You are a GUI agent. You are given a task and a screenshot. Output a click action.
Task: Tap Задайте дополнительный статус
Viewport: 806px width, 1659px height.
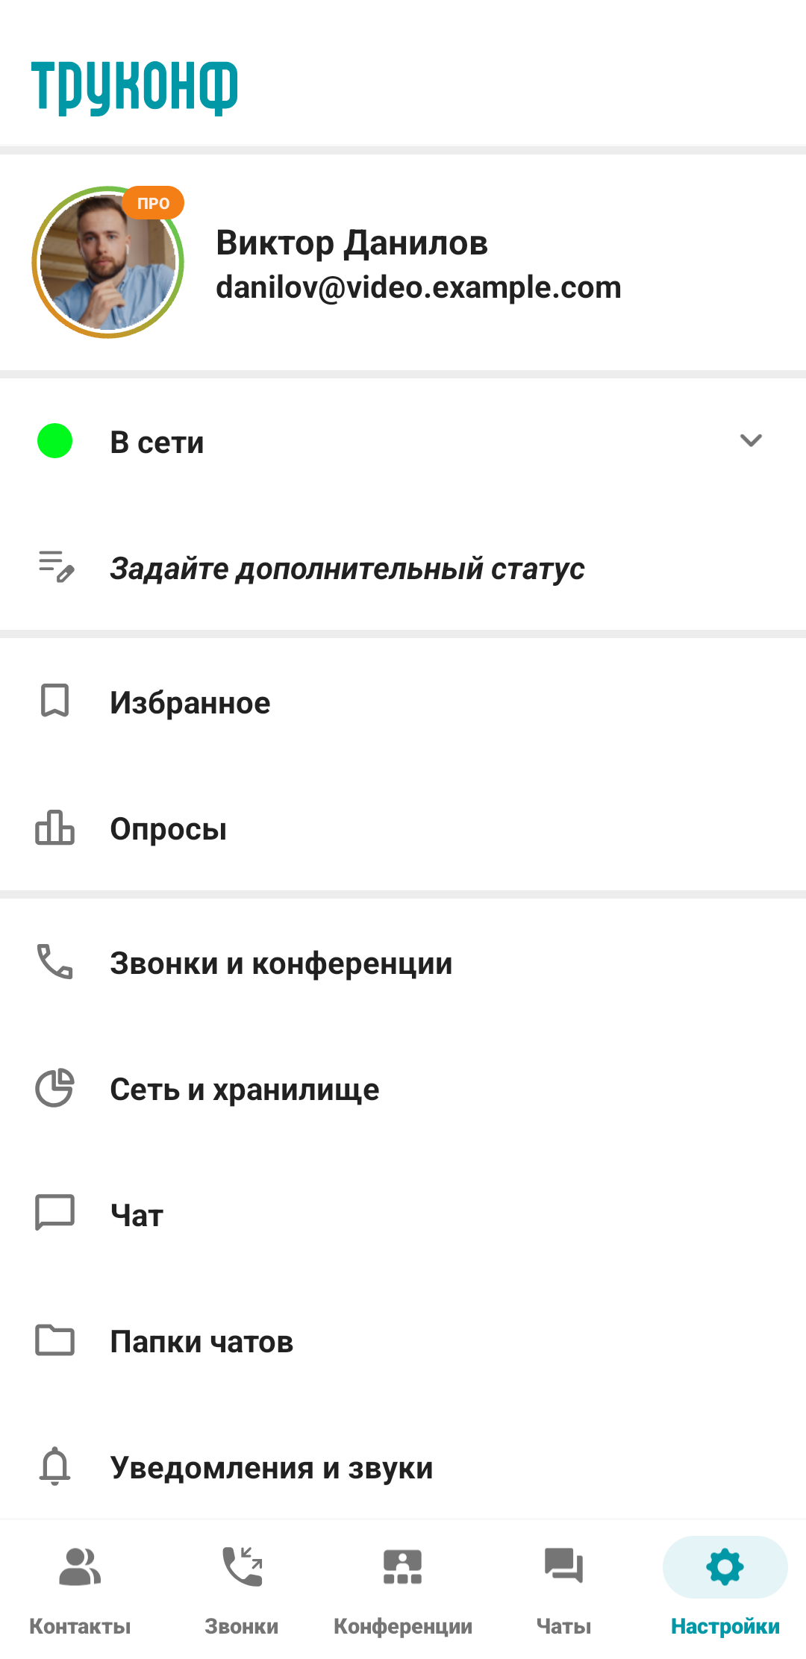click(x=347, y=569)
